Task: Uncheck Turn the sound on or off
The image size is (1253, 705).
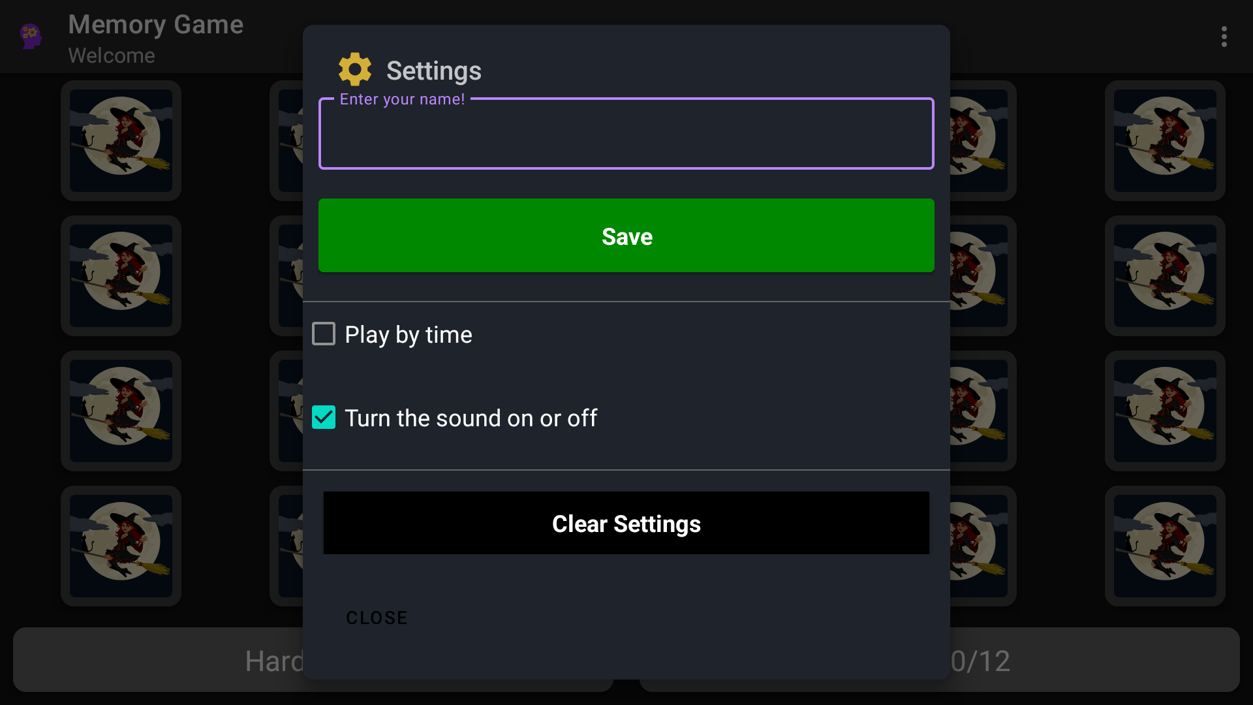Action: click(324, 417)
